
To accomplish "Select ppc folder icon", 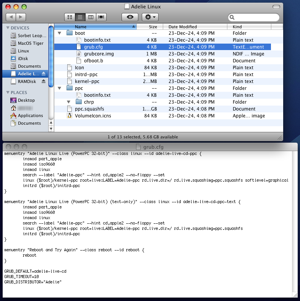I will tap(70, 88).
